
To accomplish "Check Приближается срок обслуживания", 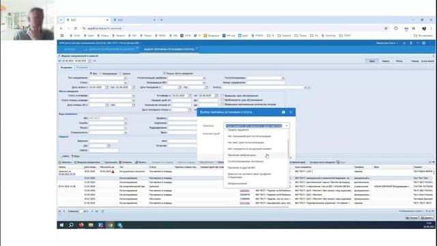I will (223, 100).
